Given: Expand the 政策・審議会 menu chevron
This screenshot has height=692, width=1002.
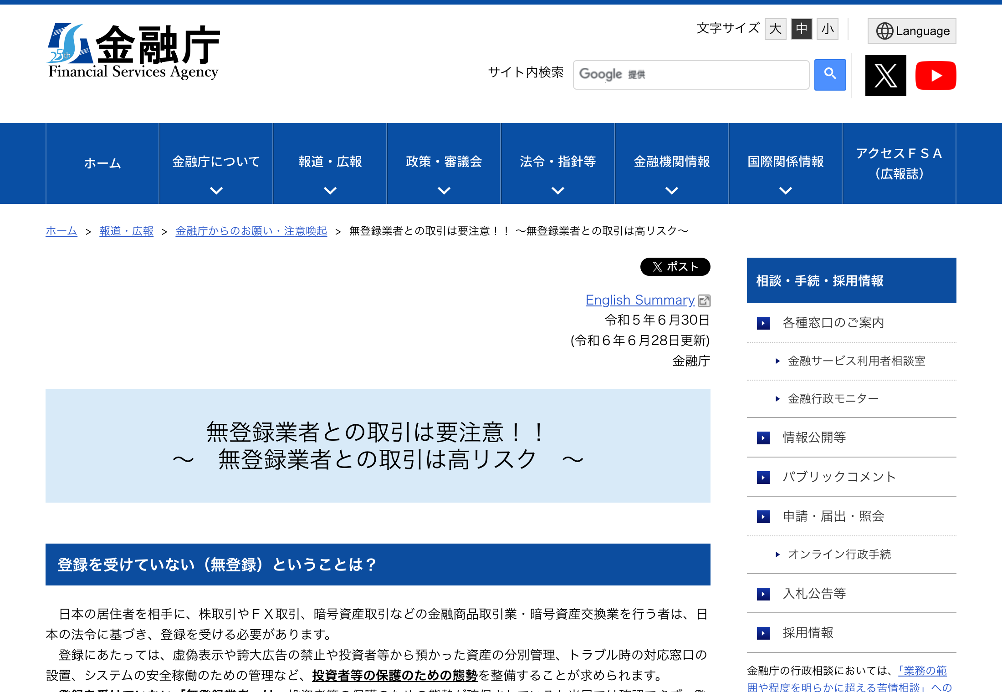Looking at the screenshot, I should pyautogui.click(x=444, y=190).
